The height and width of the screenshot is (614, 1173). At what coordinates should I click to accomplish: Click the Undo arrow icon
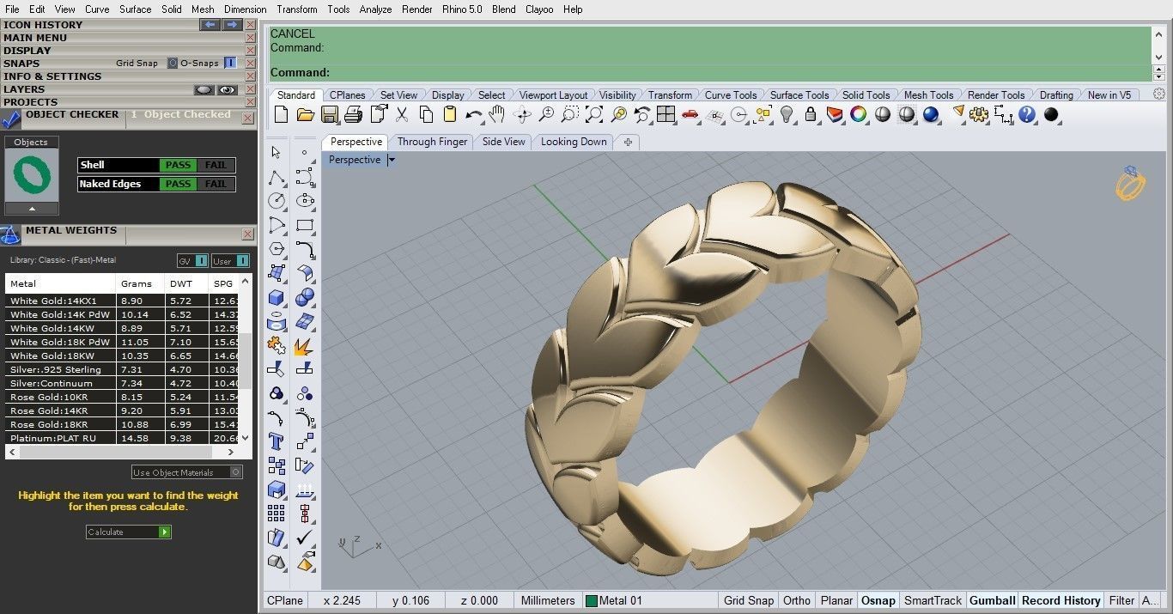pyautogui.click(x=473, y=114)
